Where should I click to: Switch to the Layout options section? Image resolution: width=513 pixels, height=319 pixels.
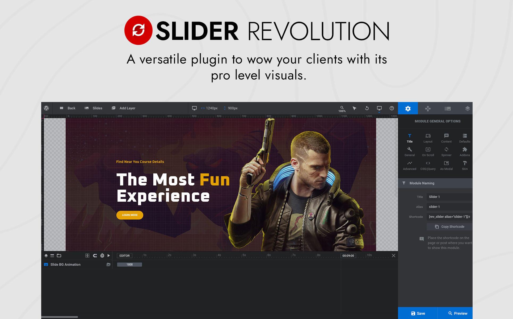click(428, 138)
